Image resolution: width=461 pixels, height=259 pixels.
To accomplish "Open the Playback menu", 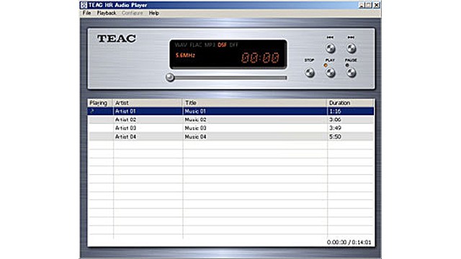I will tap(107, 13).
